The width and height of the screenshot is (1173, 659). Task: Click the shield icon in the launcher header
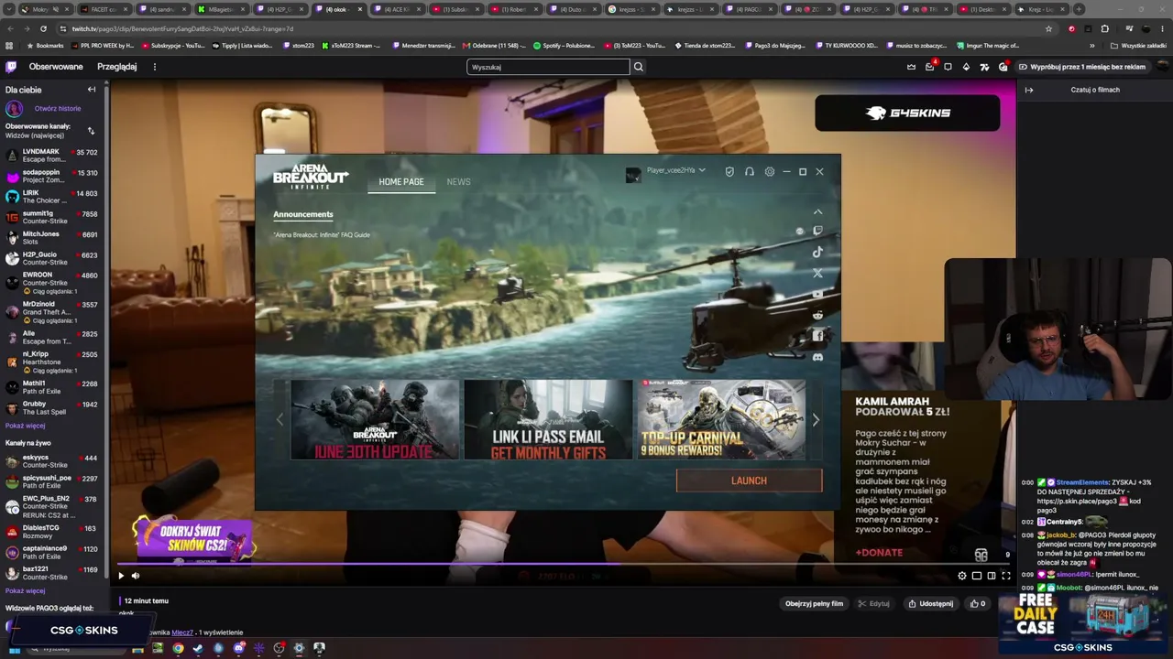click(729, 171)
